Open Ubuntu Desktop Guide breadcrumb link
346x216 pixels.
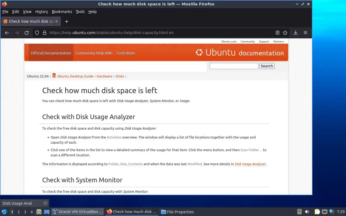[x=75, y=76]
